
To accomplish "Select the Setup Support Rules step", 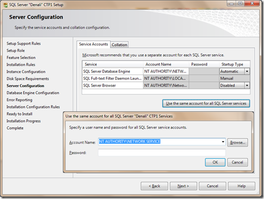I will 24,44.
